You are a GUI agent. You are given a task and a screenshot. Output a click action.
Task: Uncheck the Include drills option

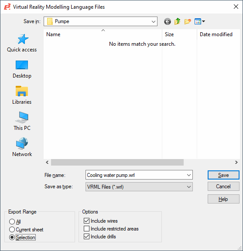click(86, 237)
